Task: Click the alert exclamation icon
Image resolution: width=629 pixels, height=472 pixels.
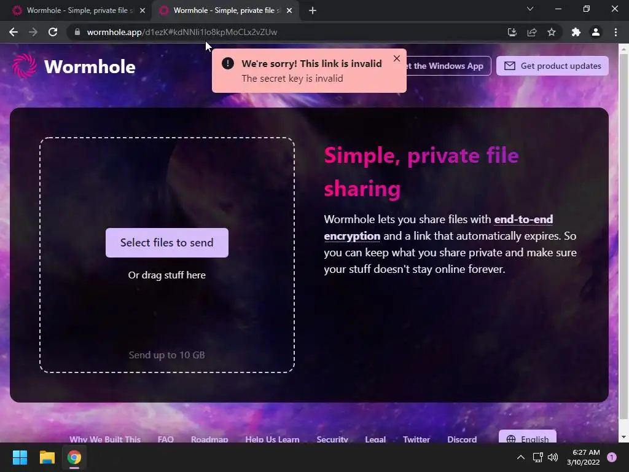Action: click(x=227, y=63)
